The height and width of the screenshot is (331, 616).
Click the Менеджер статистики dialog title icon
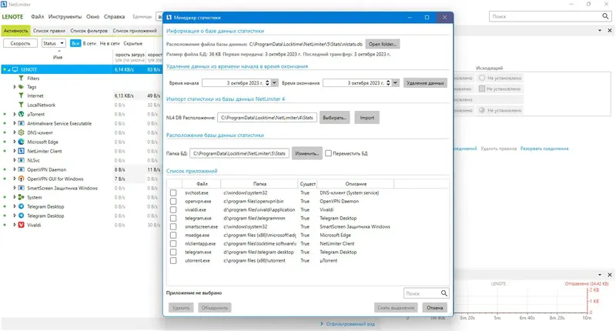coord(169,17)
